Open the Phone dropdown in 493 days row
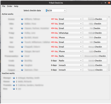 [70, 37]
